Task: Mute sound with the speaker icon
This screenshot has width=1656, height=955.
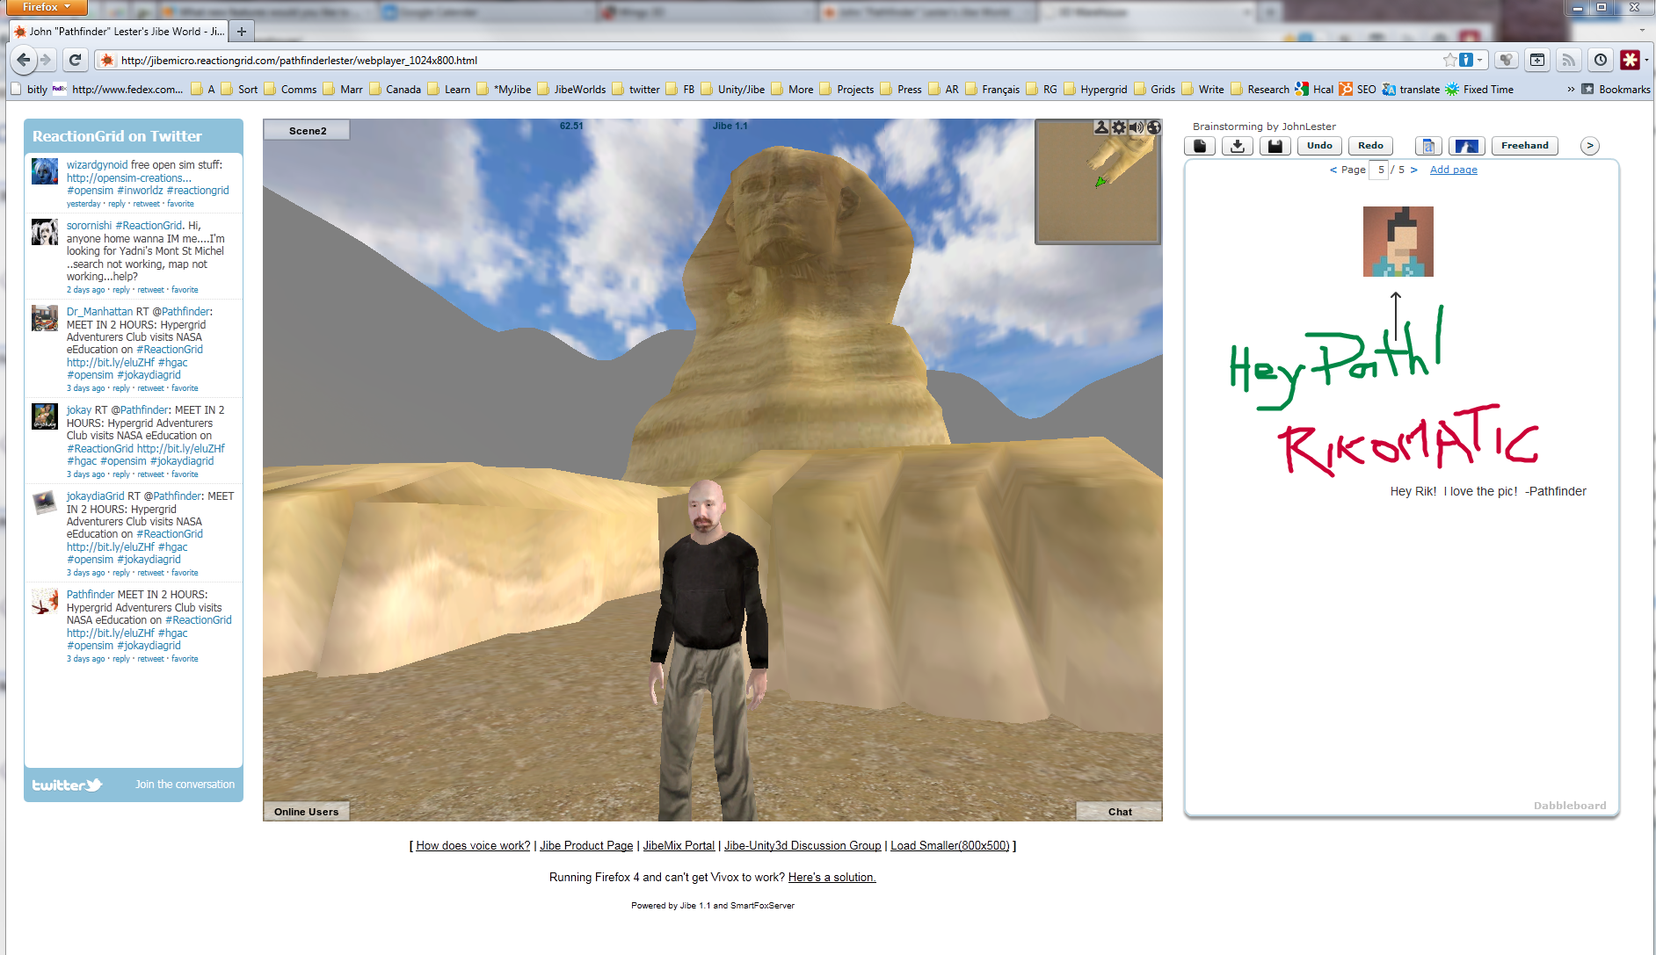Action: pos(1137,127)
